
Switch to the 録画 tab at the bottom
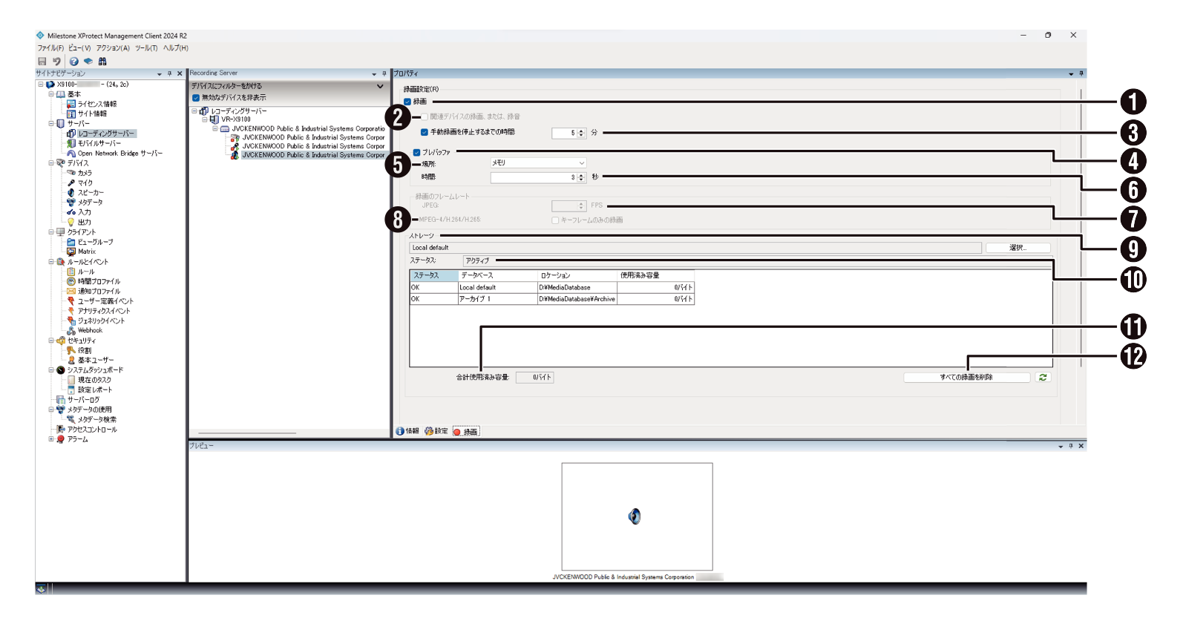[466, 431]
